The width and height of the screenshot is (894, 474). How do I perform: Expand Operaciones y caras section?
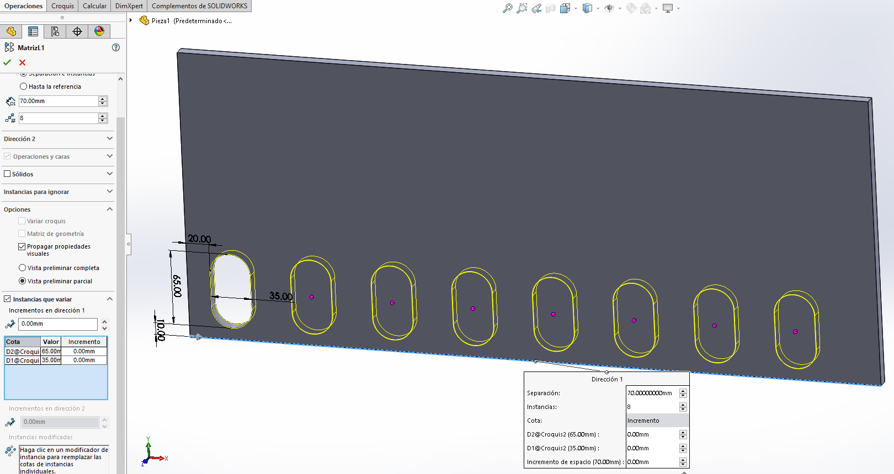[x=110, y=156]
